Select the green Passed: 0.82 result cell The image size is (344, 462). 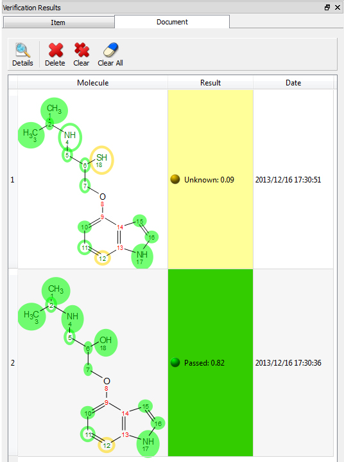tap(211, 362)
